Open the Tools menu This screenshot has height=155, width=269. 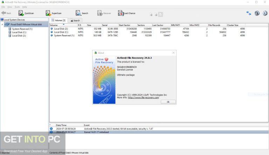(17, 7)
